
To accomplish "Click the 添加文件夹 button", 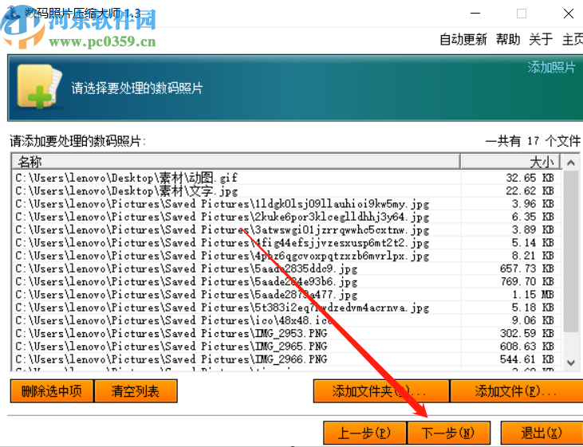I will tap(381, 391).
